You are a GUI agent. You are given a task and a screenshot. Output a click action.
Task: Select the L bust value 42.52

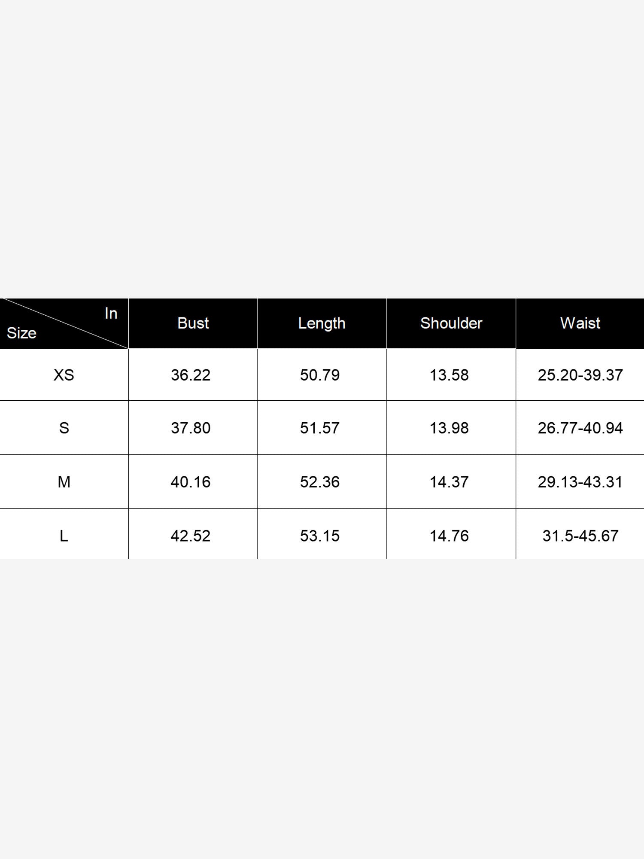[x=191, y=536]
